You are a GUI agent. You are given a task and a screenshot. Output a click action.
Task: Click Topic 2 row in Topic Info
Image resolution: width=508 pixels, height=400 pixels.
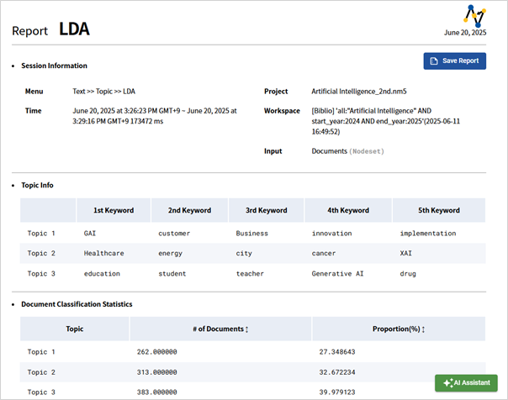tap(252, 254)
